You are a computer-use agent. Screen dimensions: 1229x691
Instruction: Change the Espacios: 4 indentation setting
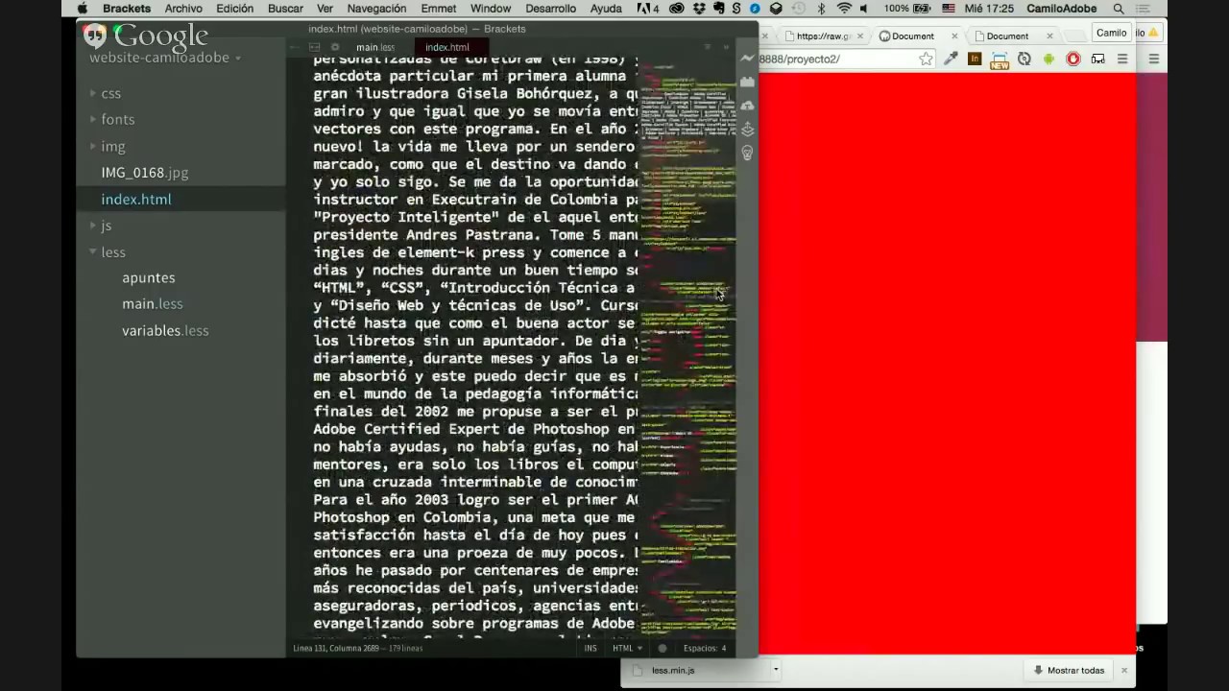pyautogui.click(x=705, y=648)
